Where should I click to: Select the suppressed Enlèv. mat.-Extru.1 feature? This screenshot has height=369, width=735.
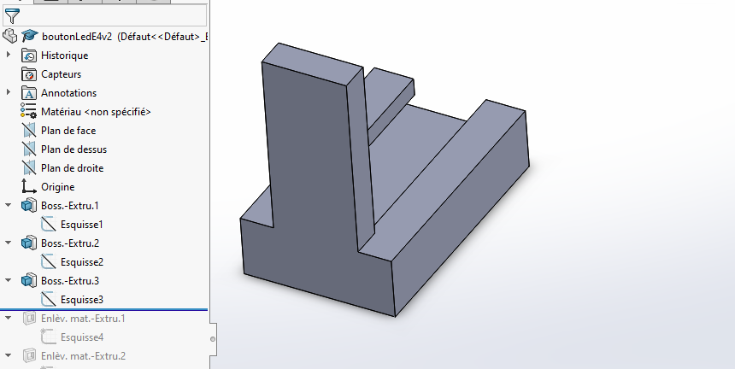[x=83, y=319]
